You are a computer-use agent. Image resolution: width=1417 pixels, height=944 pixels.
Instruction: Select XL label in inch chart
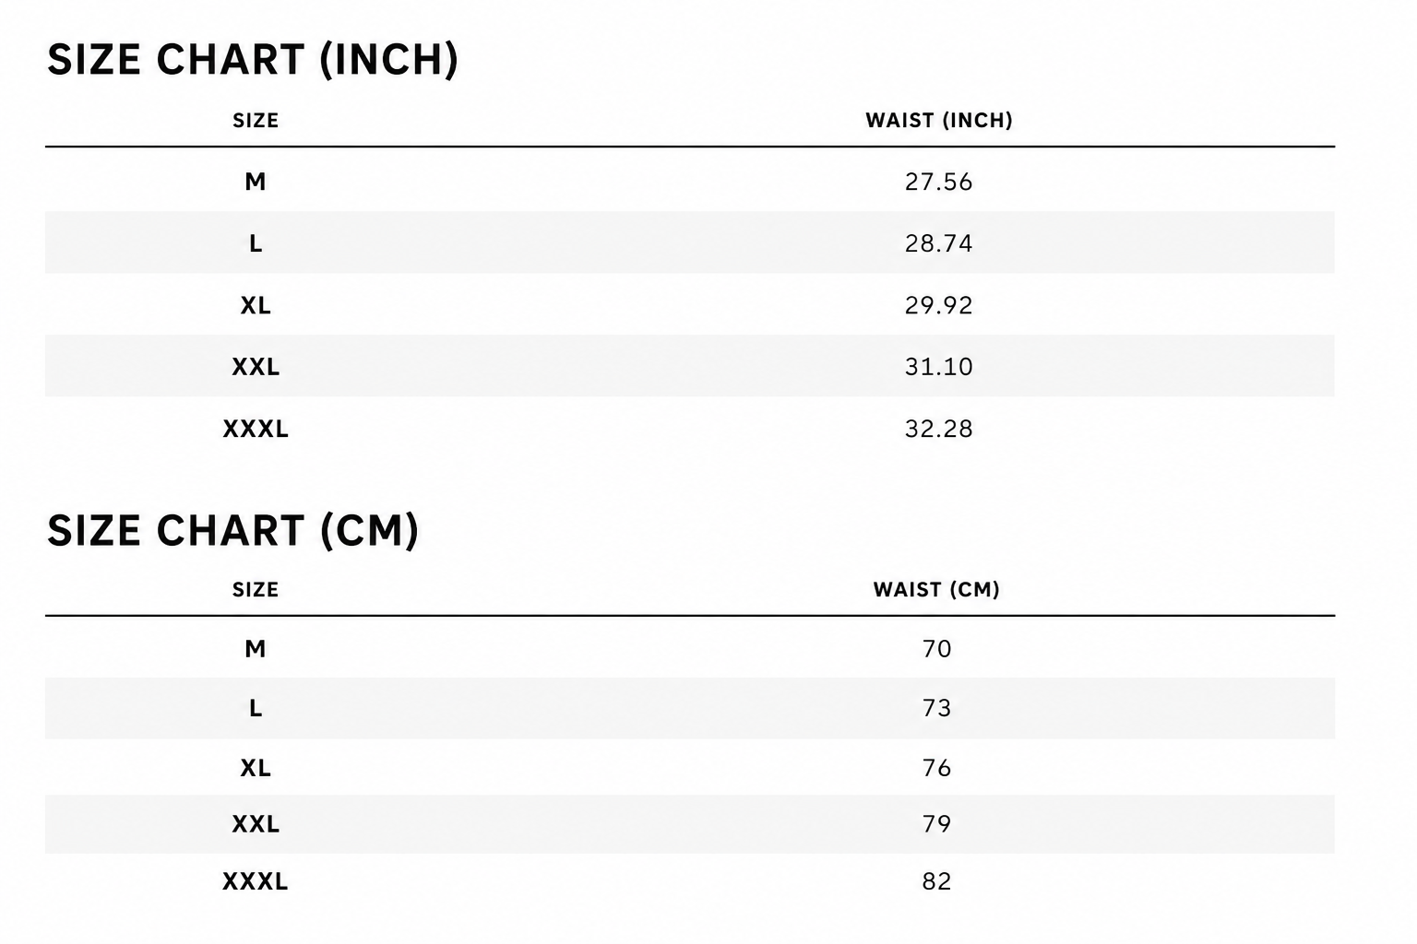coord(256,305)
